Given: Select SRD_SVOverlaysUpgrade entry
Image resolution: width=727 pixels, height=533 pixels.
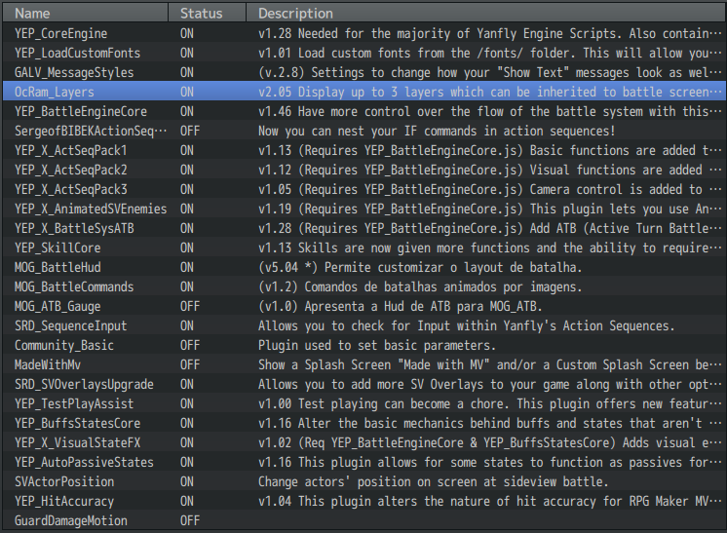Looking at the screenshot, I should (84, 384).
